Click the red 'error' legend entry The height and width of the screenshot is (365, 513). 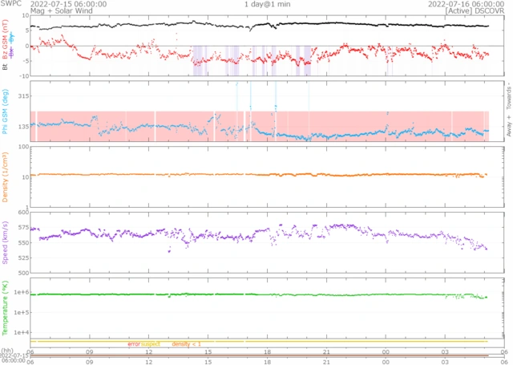click(x=134, y=343)
